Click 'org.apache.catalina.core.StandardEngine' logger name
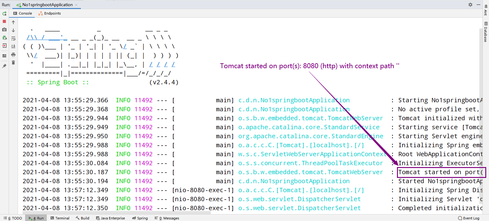 311,136
